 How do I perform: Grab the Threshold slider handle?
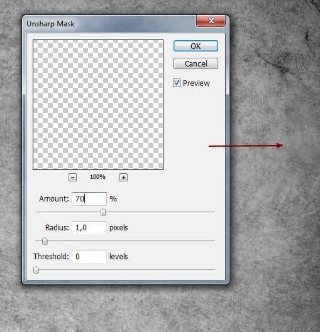click(x=36, y=270)
